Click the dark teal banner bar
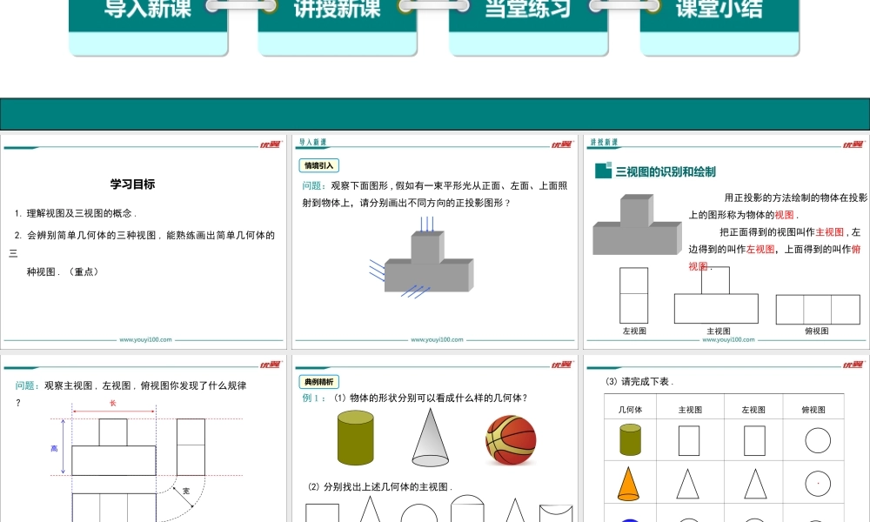The width and height of the screenshot is (870, 522). click(x=435, y=114)
